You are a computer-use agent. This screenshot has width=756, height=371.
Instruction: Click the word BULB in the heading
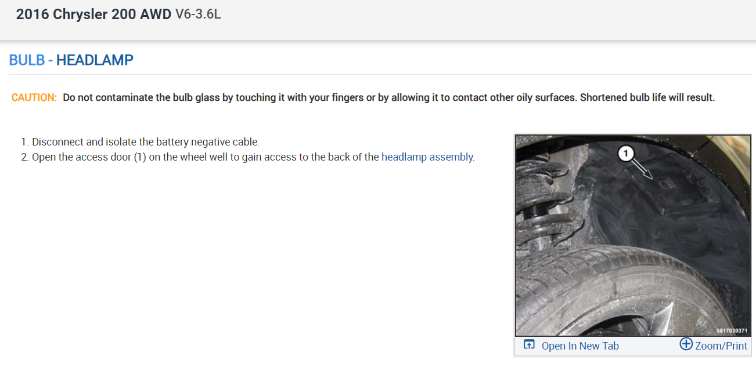pyautogui.click(x=27, y=60)
